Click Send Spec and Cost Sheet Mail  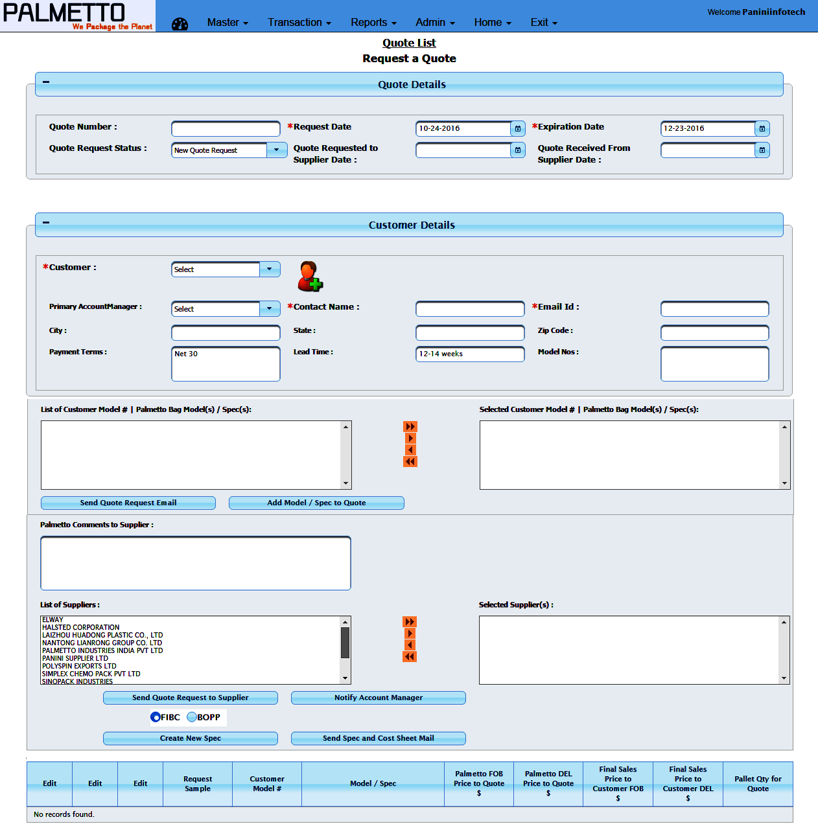point(379,738)
